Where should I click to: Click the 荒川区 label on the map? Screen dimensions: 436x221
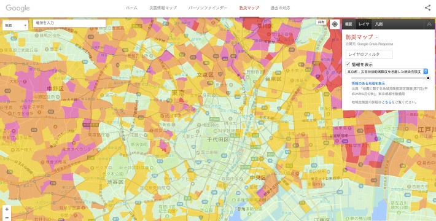pyautogui.click(x=265, y=26)
